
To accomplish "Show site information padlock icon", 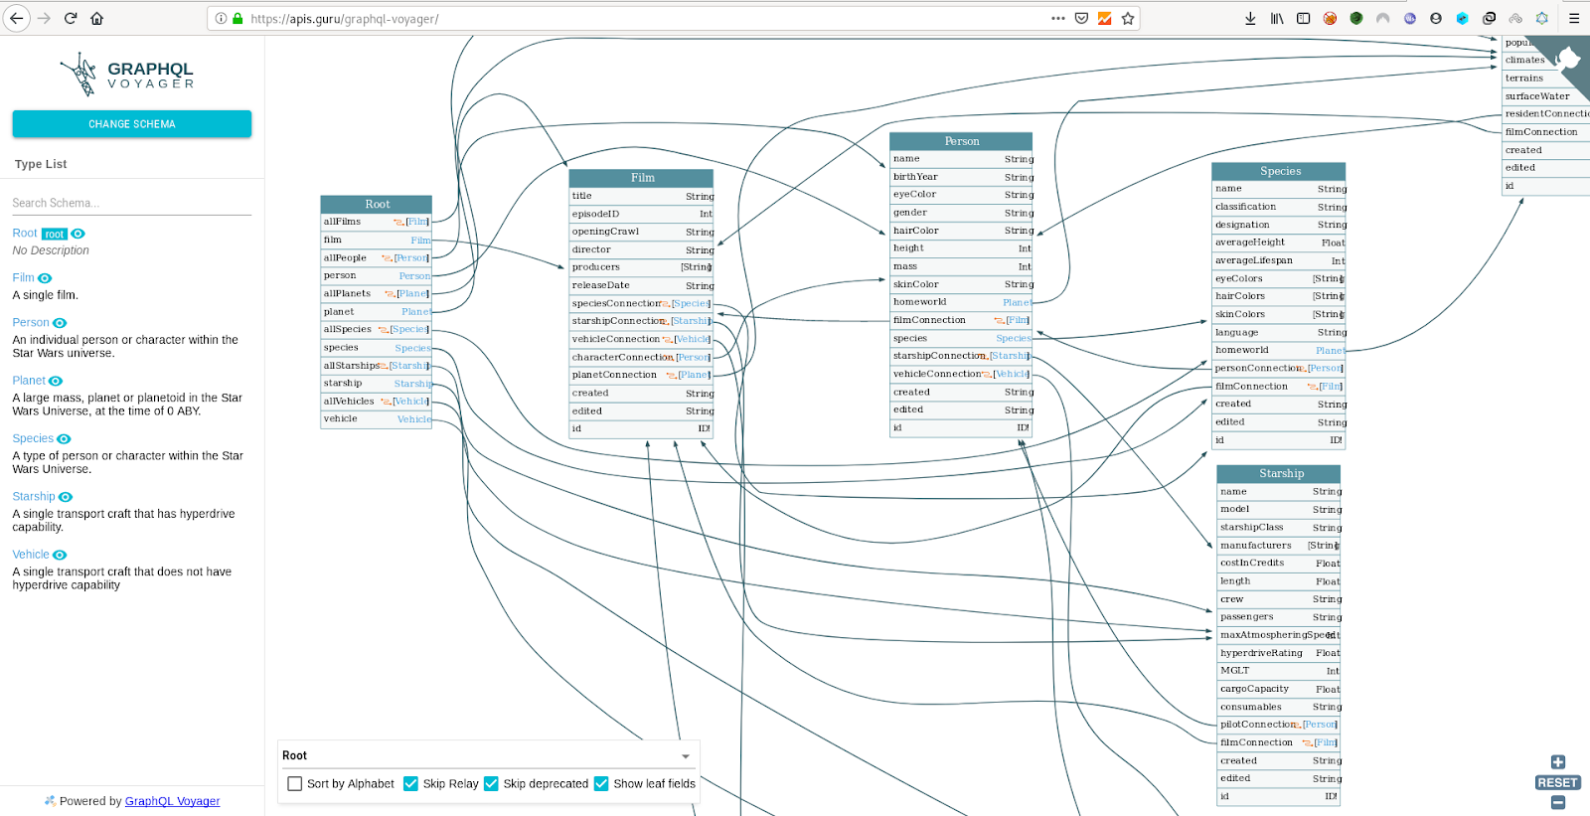I will [238, 18].
